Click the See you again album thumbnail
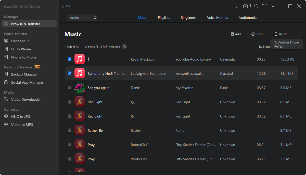The height and width of the screenshot is (175, 306). (x=80, y=87)
